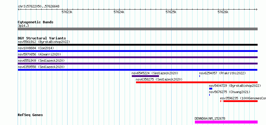Viewport: 266px width, 125px height.
Task: Click the 57624k ruler tick label
Action: (x=119, y=12)
